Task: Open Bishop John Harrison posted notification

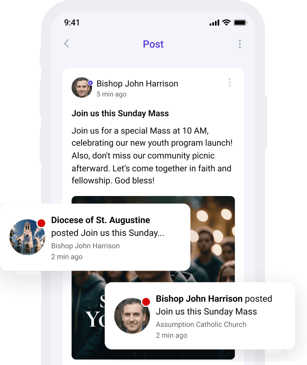Action: coord(200,316)
